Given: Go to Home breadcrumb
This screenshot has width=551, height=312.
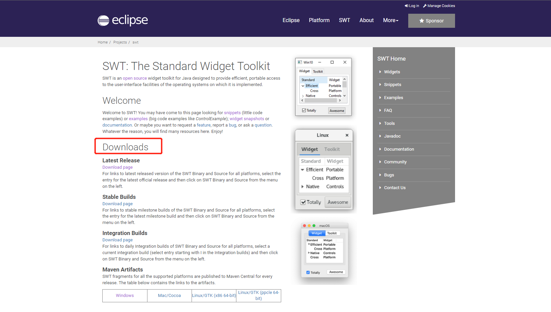Looking at the screenshot, I should (x=103, y=42).
